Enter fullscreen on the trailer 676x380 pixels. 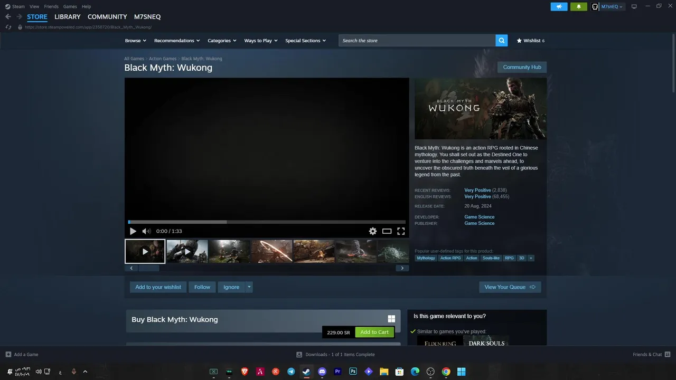[401, 231]
